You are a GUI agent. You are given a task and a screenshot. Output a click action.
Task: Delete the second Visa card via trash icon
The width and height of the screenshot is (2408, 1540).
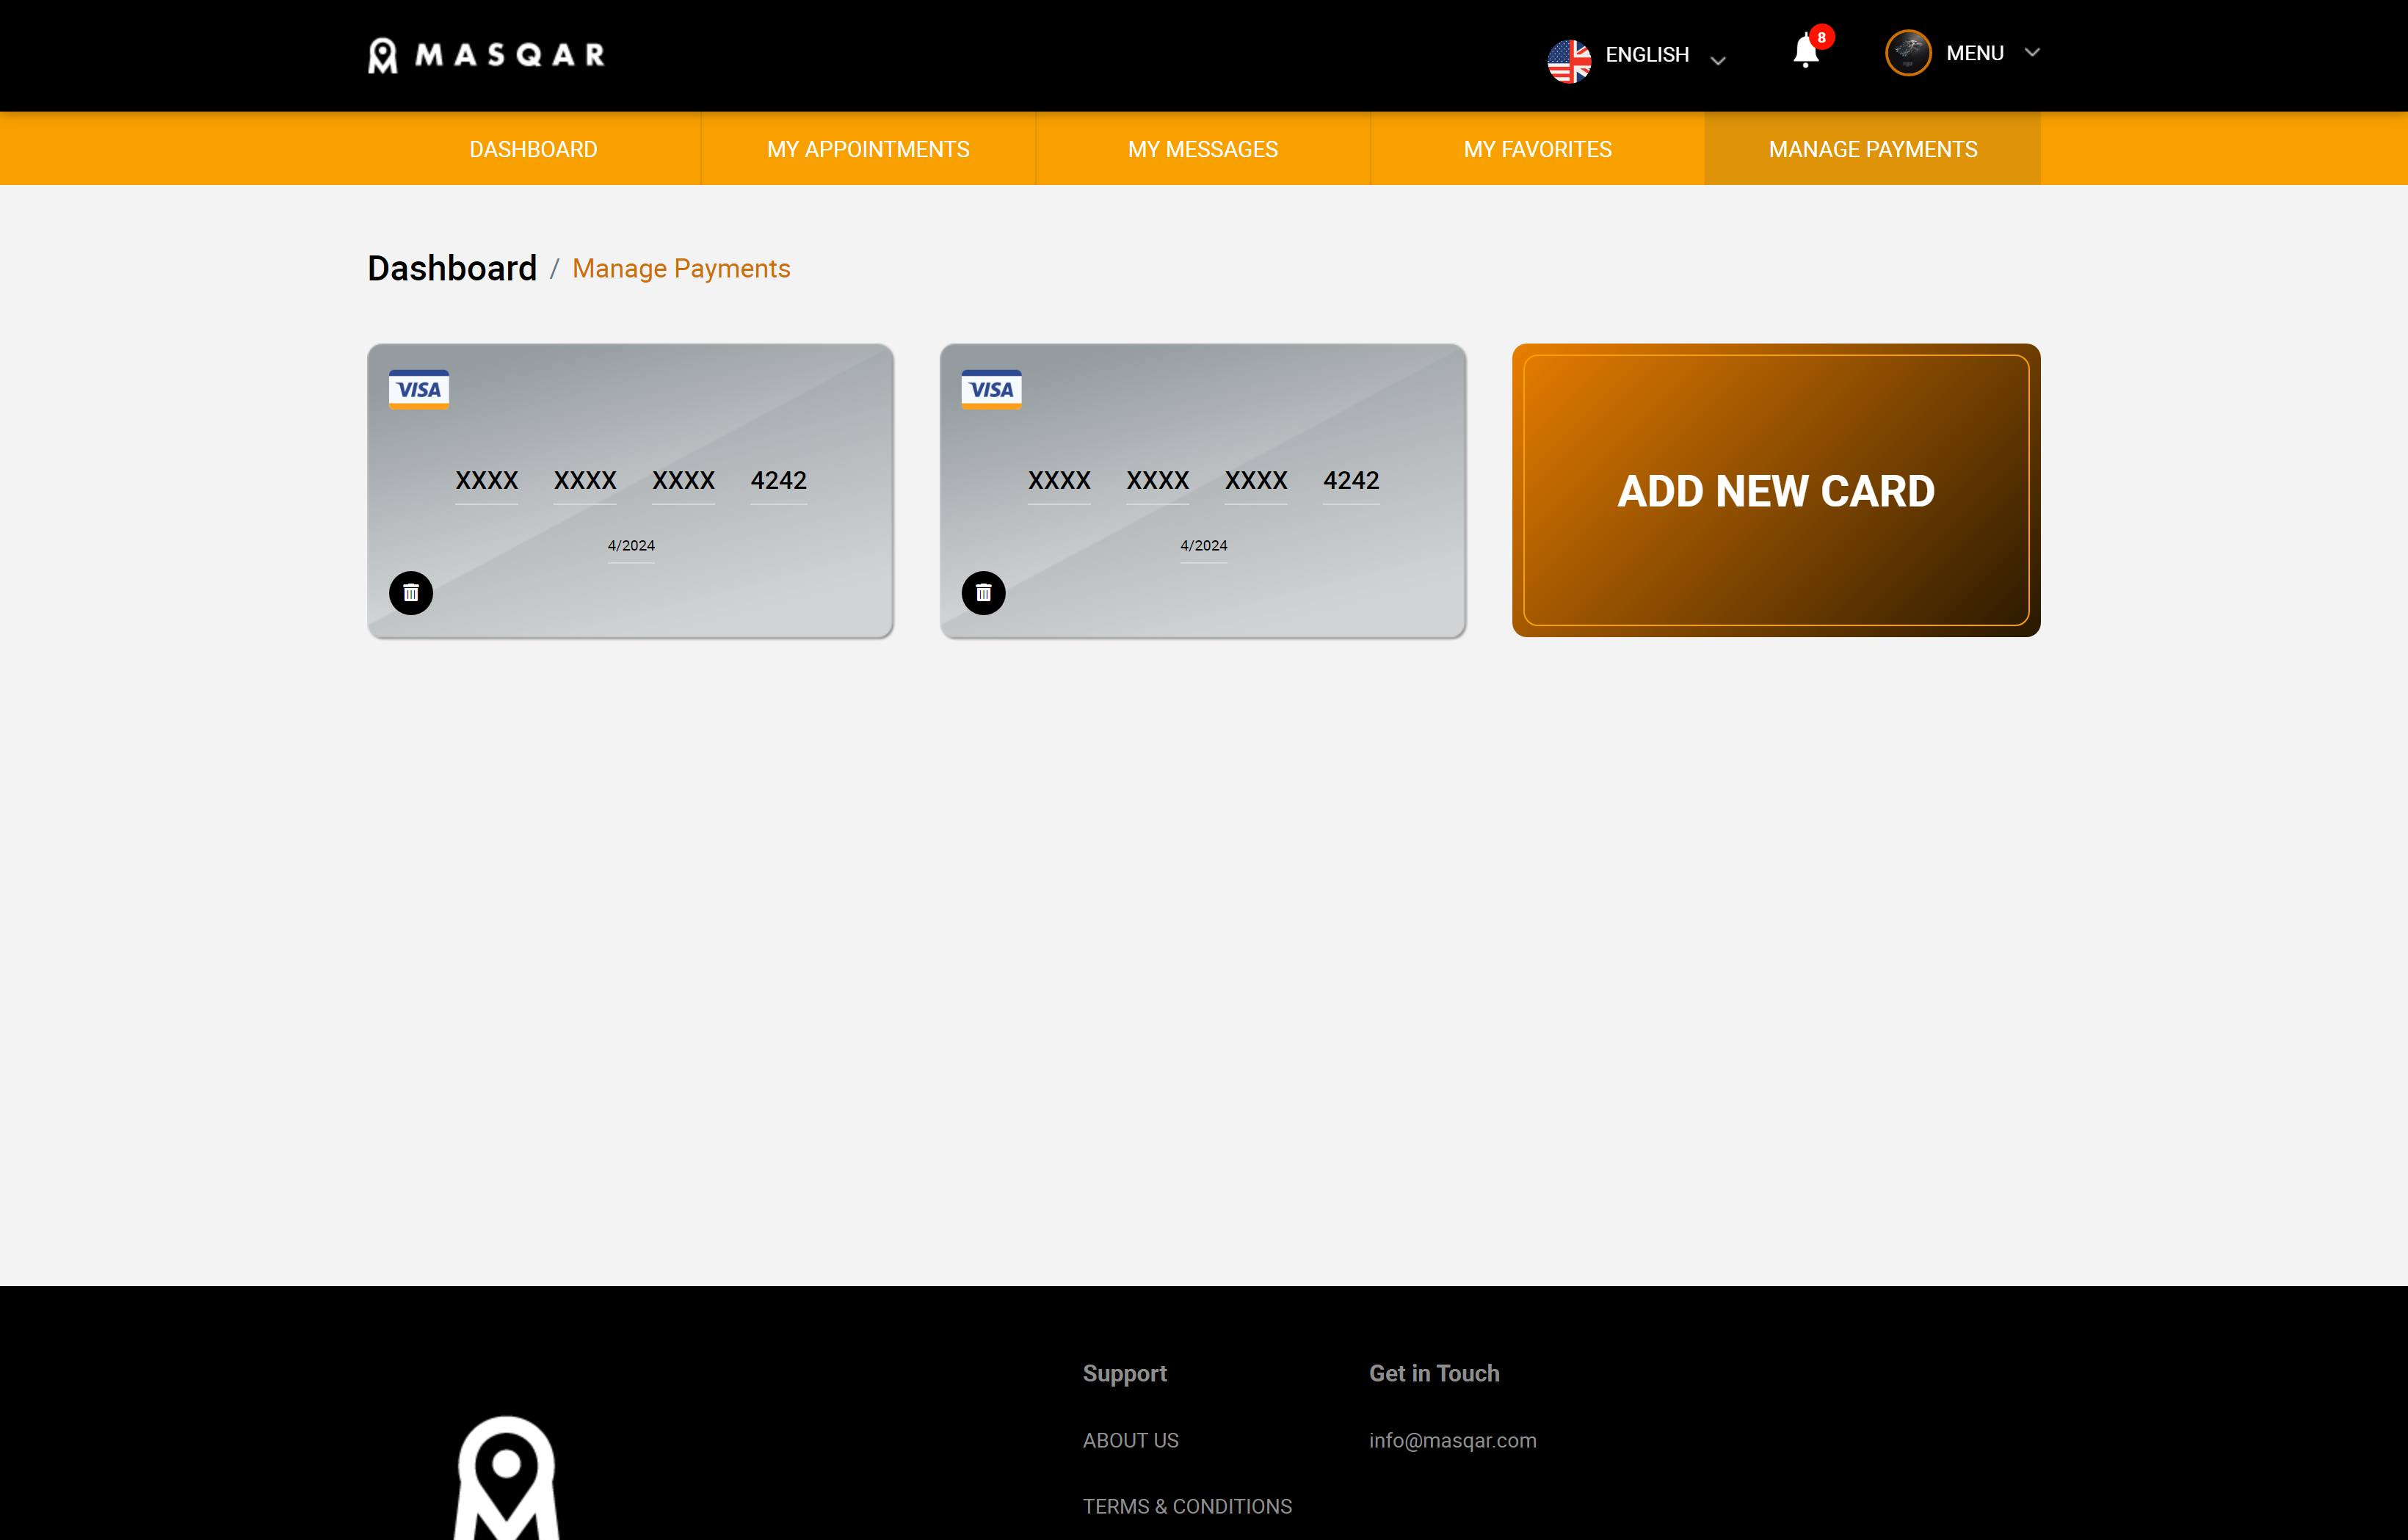tap(983, 593)
